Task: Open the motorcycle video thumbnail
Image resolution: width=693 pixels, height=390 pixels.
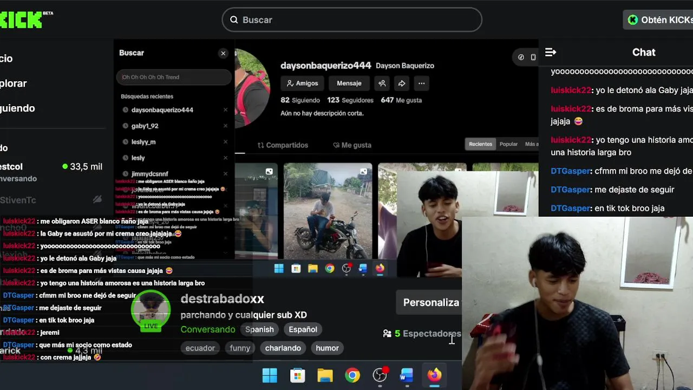Action: click(x=328, y=211)
